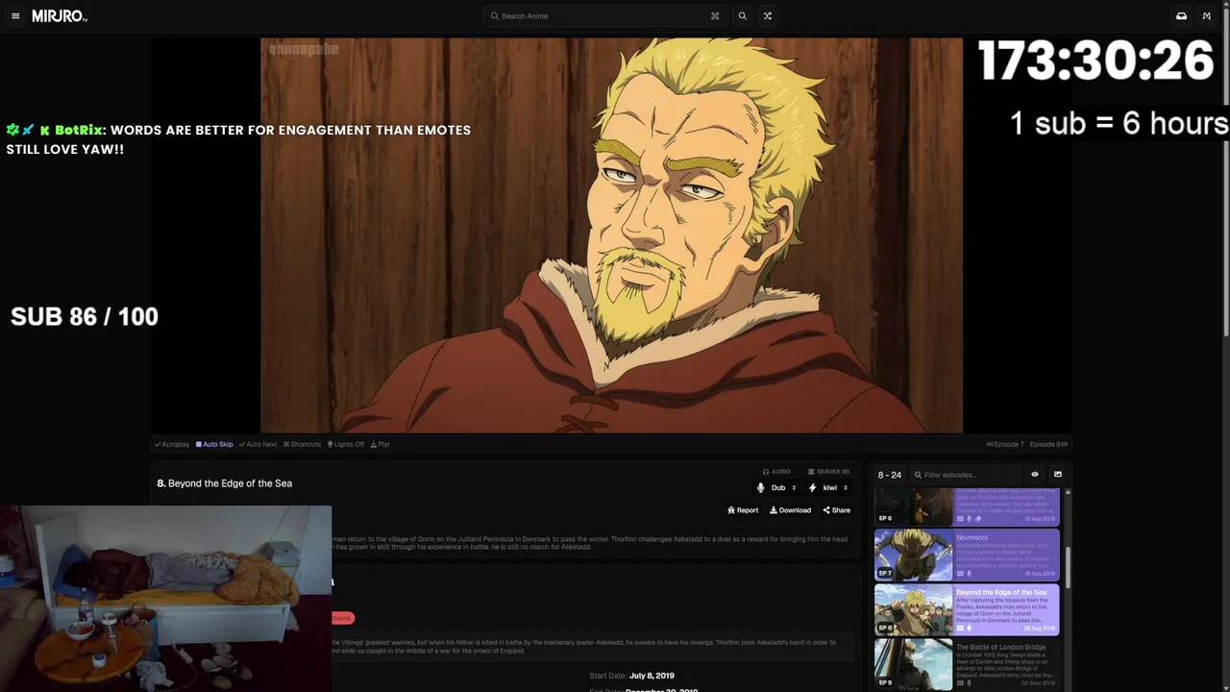1230x692 pixels.
Task: Select the EP 6 episode card
Action: point(967,507)
